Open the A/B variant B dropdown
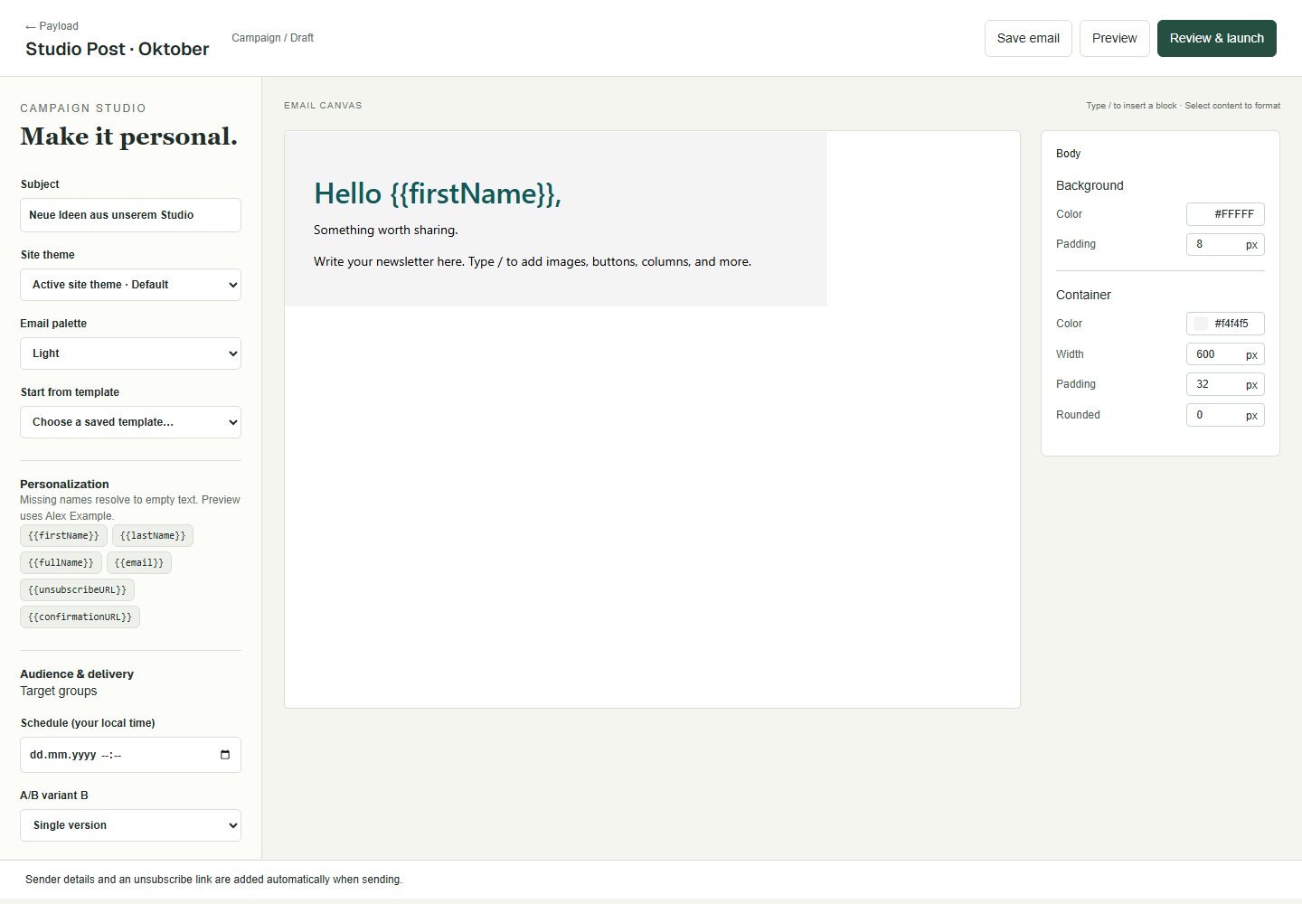This screenshot has height=904, width=1302. 130,825
